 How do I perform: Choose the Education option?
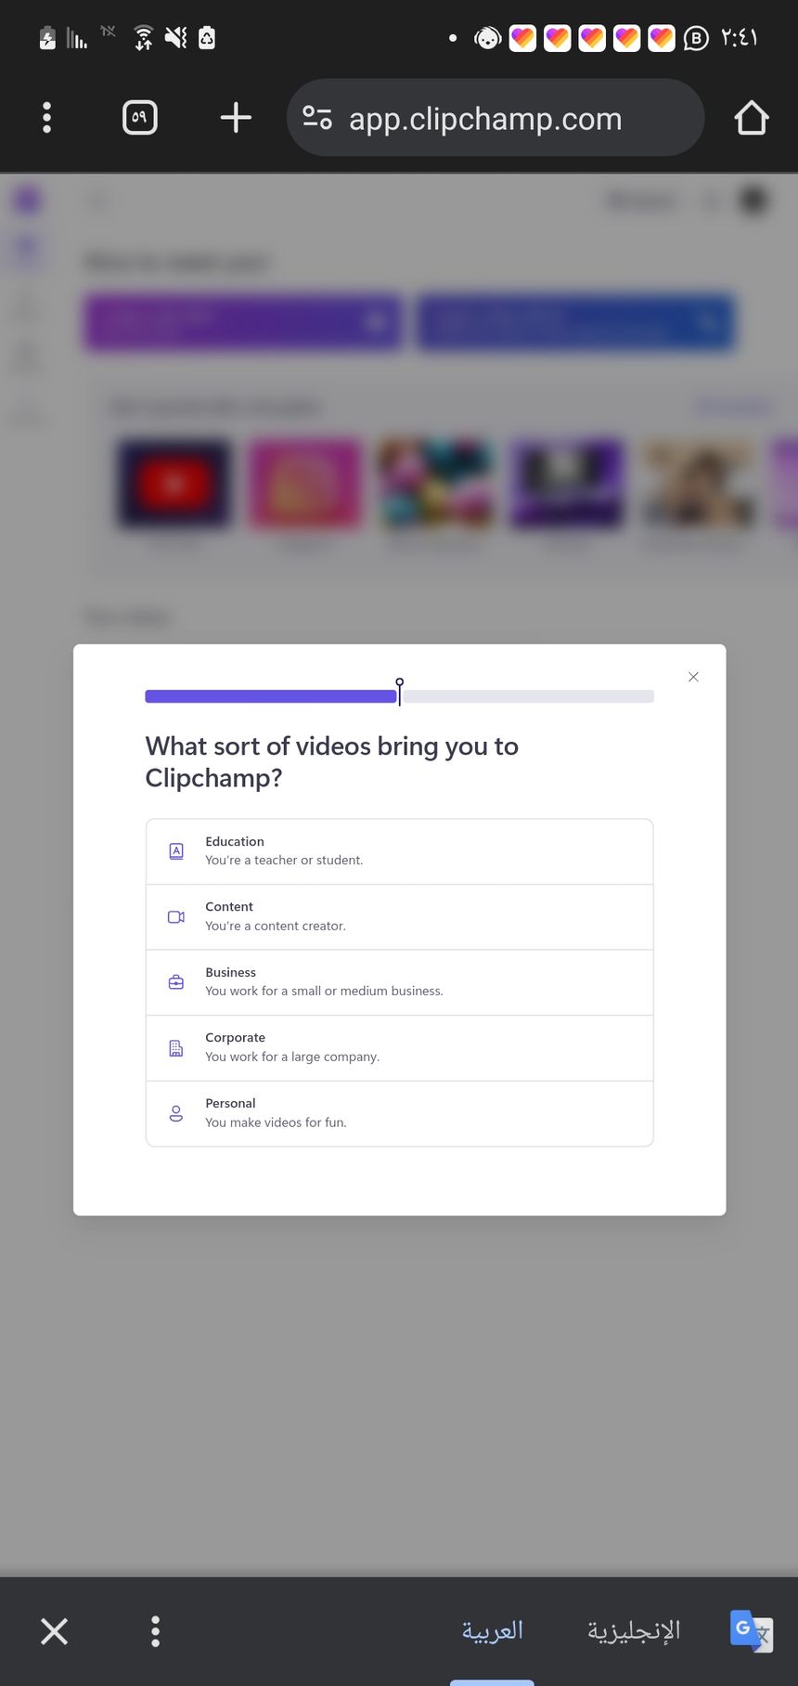(400, 851)
